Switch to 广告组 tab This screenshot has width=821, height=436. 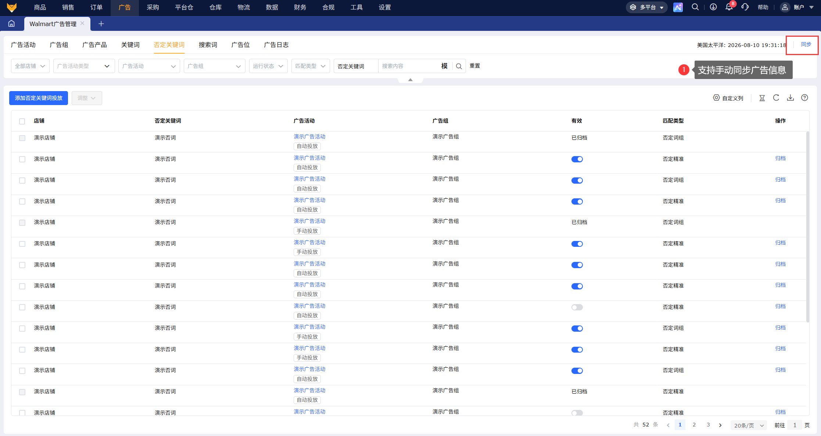click(x=59, y=45)
